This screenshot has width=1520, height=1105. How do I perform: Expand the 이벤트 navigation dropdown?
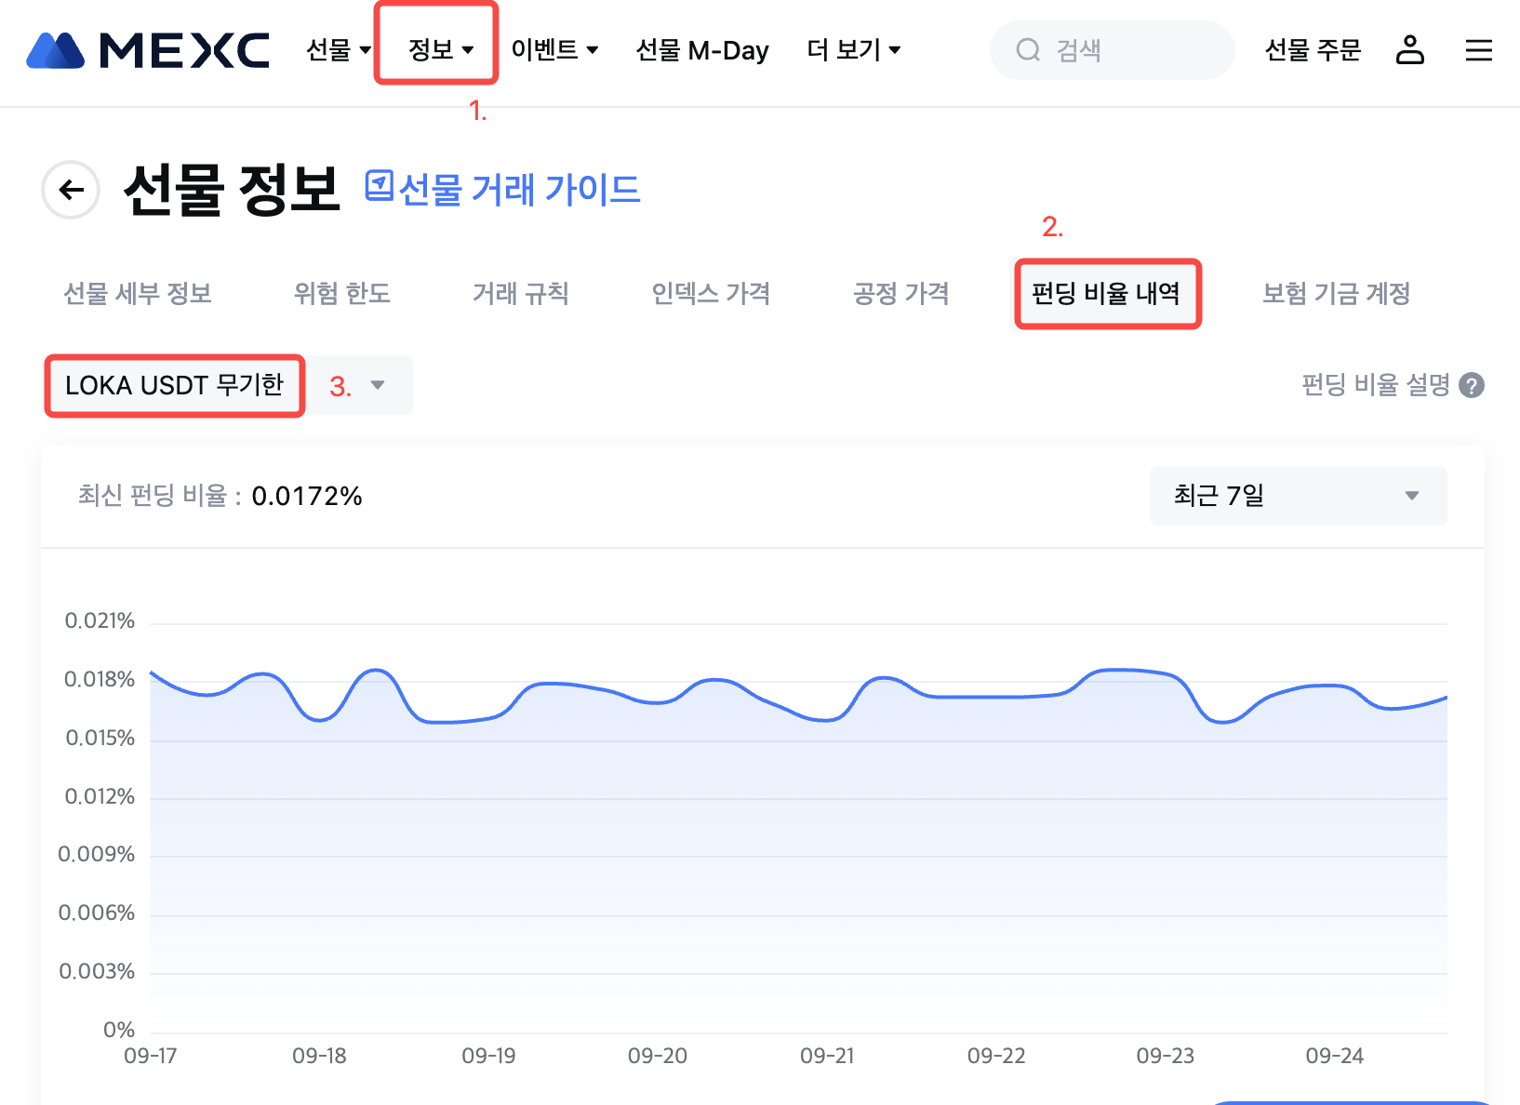[x=554, y=50]
